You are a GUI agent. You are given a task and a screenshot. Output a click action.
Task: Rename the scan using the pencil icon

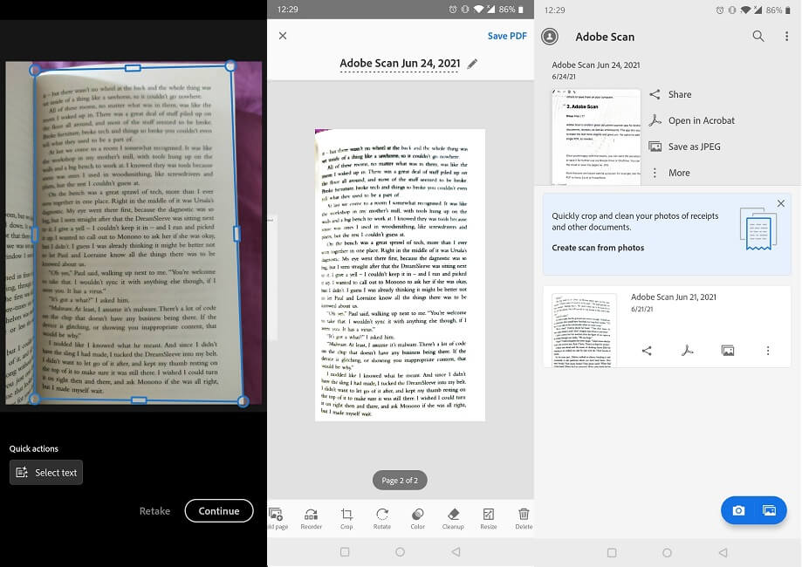click(x=471, y=63)
